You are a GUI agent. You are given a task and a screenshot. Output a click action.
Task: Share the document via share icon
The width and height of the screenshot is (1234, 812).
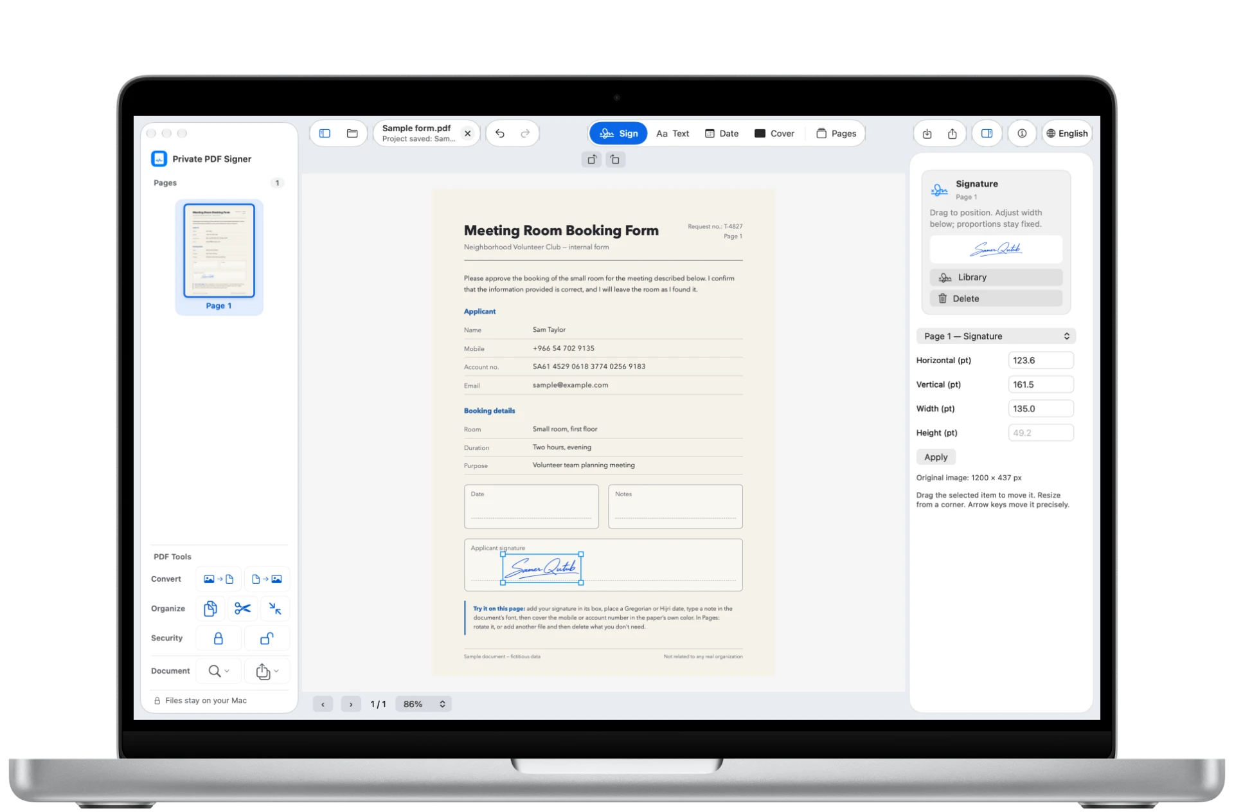[x=952, y=134]
